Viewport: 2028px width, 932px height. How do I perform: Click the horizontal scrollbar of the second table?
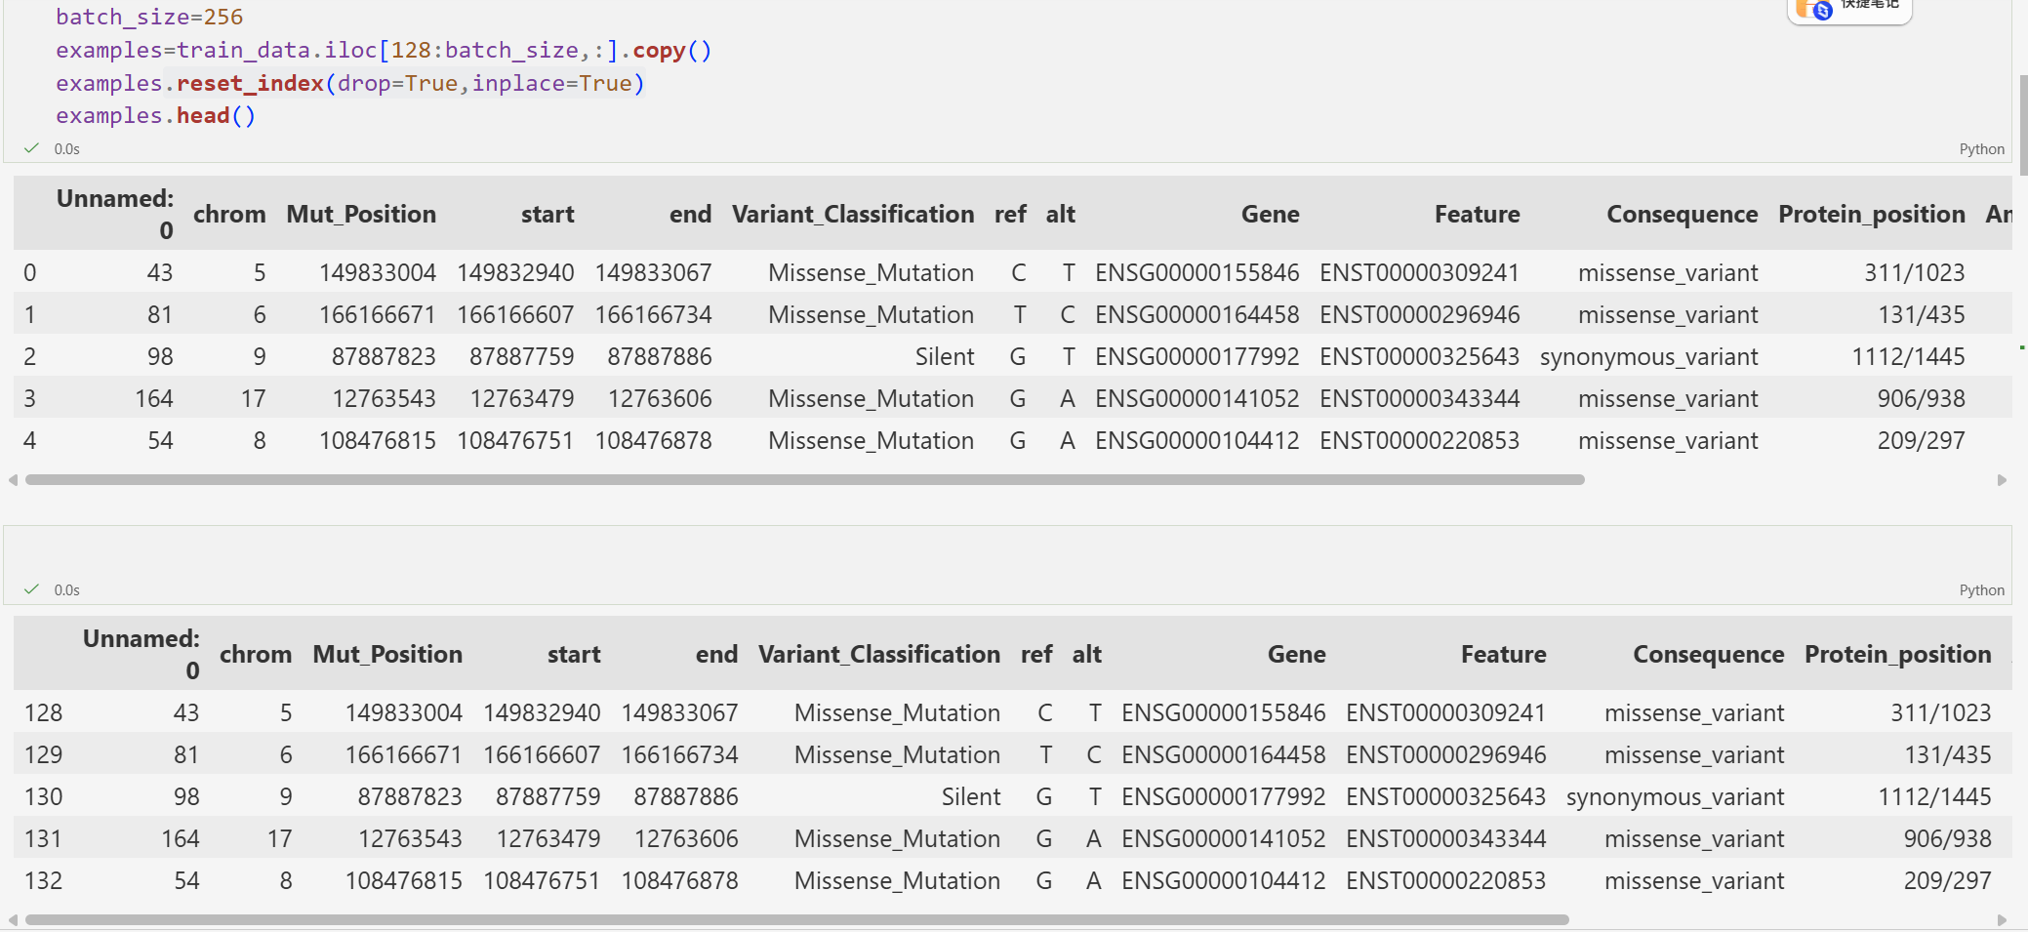click(x=796, y=920)
